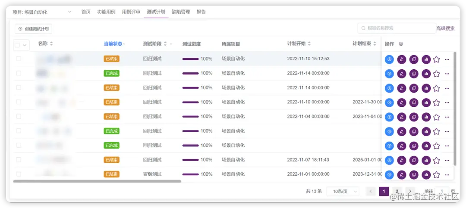This screenshot has height=208, width=466.
Task: Open the 测试阶段 filter chevron
Action: 171,44
